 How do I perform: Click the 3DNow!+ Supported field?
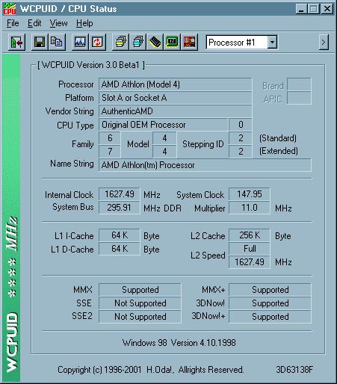270,317
